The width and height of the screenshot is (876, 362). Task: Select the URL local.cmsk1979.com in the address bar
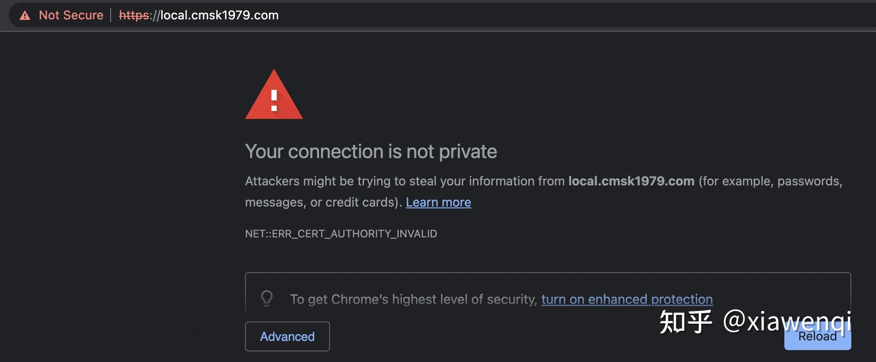click(219, 15)
